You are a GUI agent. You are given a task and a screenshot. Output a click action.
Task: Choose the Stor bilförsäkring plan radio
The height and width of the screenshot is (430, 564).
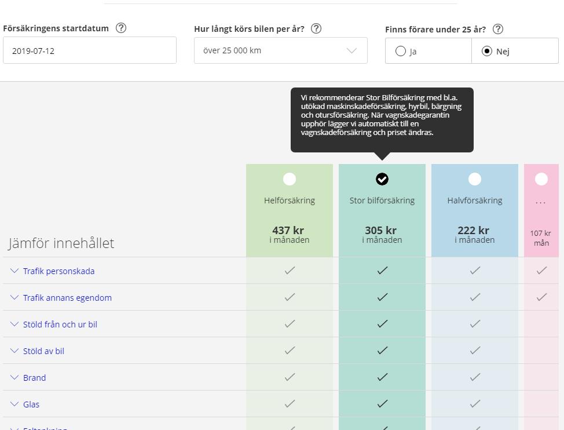(382, 179)
